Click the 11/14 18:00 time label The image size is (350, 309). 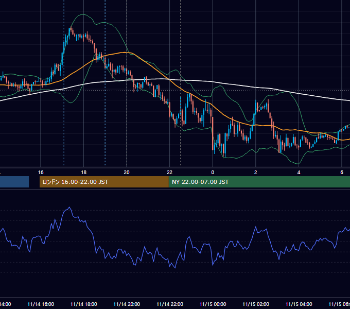pyautogui.click(x=84, y=304)
